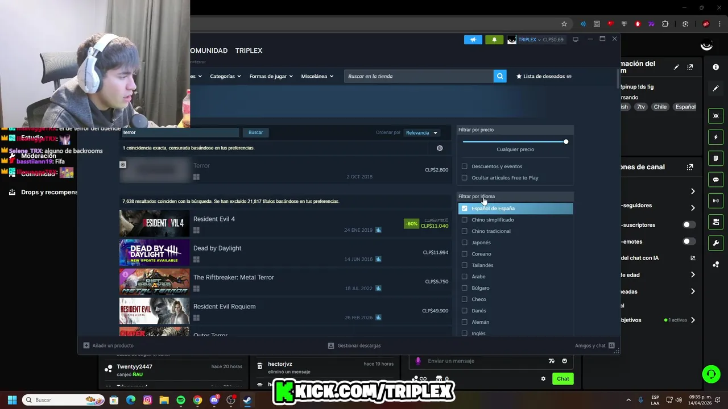Expand the followers-only chat option
Image resolution: width=728 pixels, height=409 pixels.
tap(693, 208)
